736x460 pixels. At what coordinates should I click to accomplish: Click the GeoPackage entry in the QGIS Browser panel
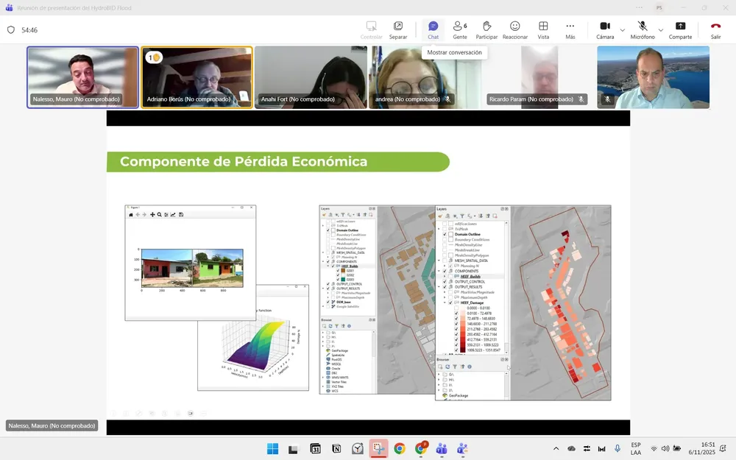click(x=454, y=395)
